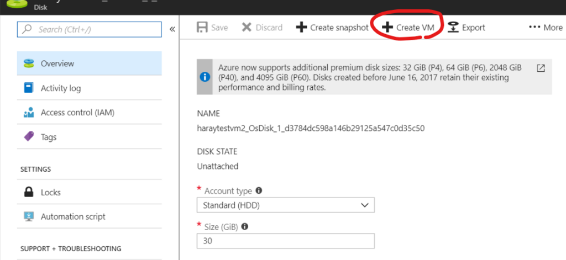Click the Access control people icon
Screen dimensions: 566x260
point(29,113)
